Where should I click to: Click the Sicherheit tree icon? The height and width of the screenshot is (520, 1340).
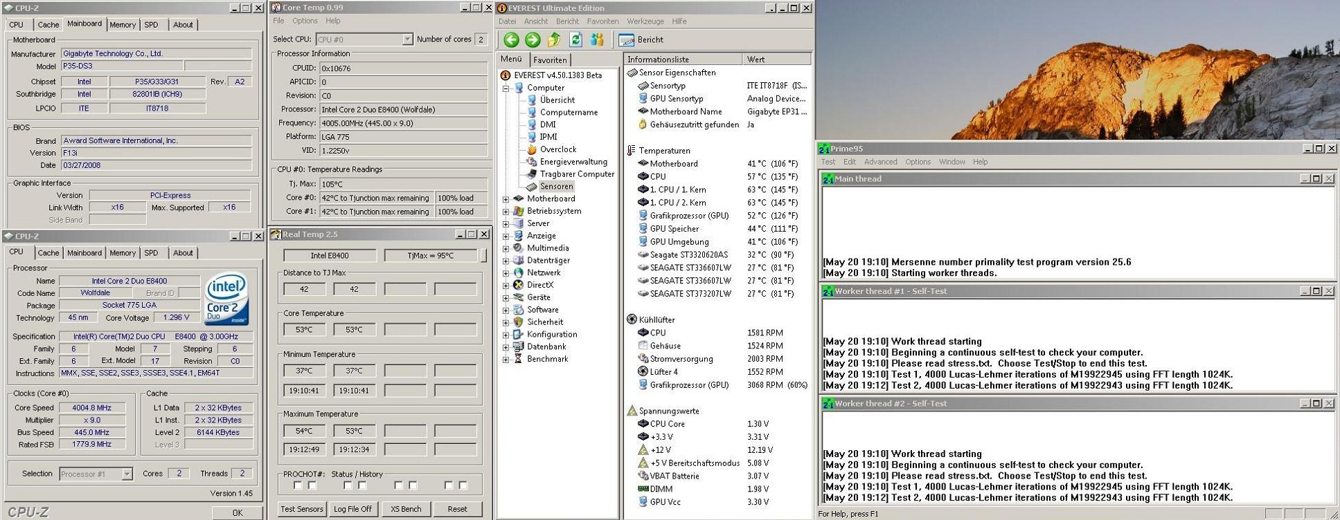click(x=518, y=322)
